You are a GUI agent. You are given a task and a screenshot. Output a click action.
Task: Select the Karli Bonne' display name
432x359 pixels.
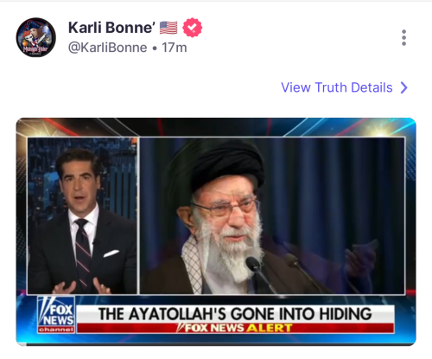(111, 28)
